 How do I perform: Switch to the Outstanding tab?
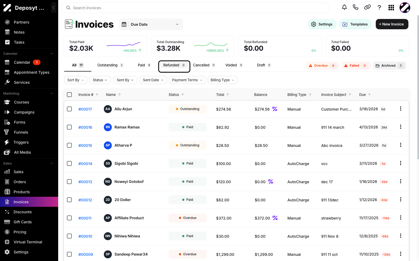(x=110, y=65)
